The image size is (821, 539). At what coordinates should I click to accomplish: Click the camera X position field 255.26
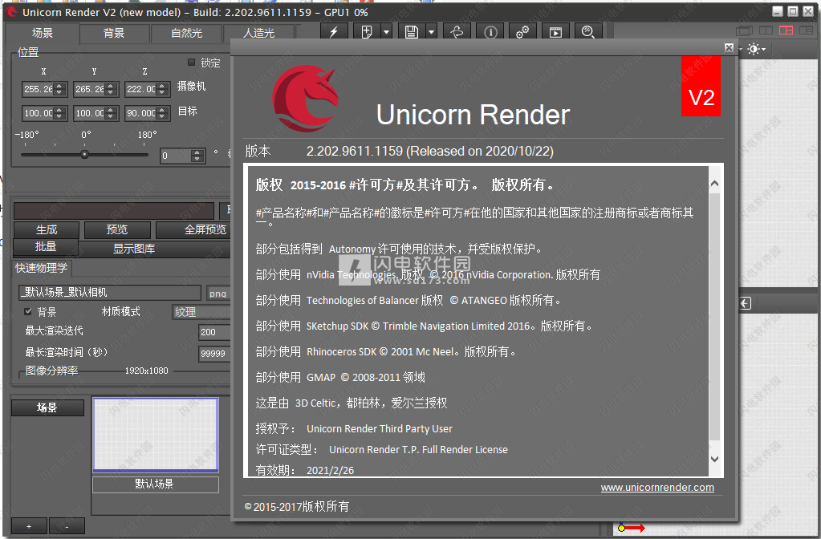38,89
